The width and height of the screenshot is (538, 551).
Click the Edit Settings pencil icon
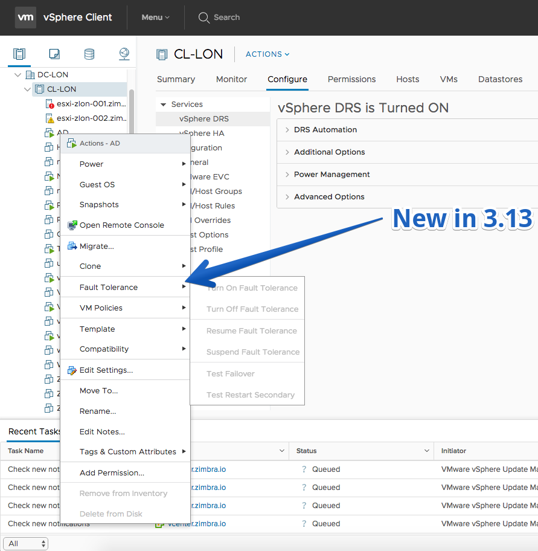(72, 370)
